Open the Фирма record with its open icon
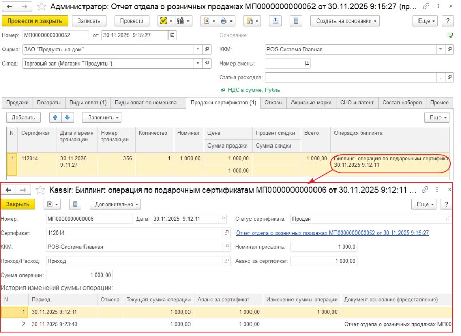The width and height of the screenshot is (461, 336). pos(207,49)
